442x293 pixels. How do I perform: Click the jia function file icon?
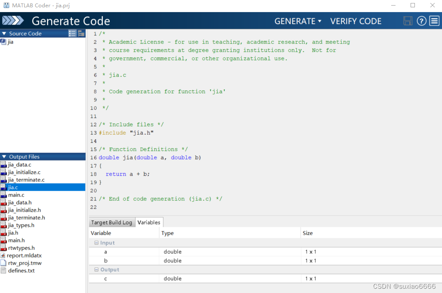[3, 42]
